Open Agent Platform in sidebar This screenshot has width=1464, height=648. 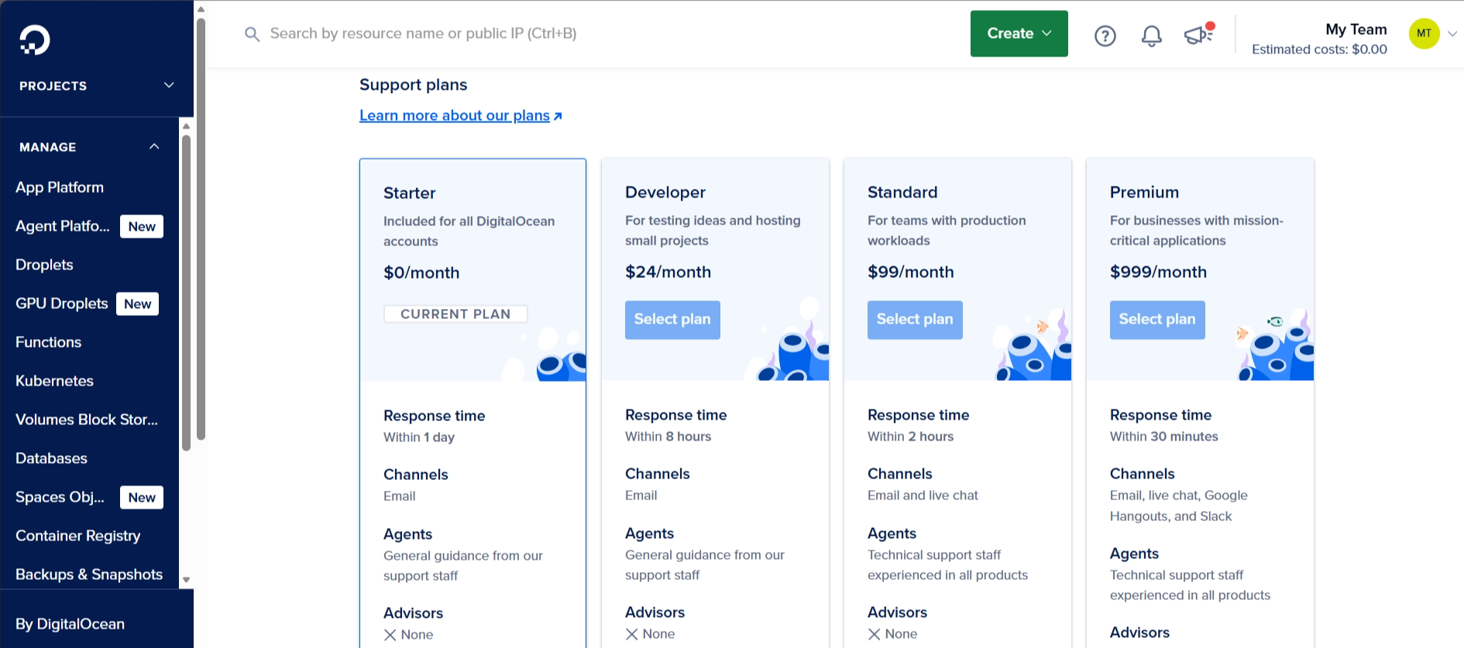coord(63,226)
